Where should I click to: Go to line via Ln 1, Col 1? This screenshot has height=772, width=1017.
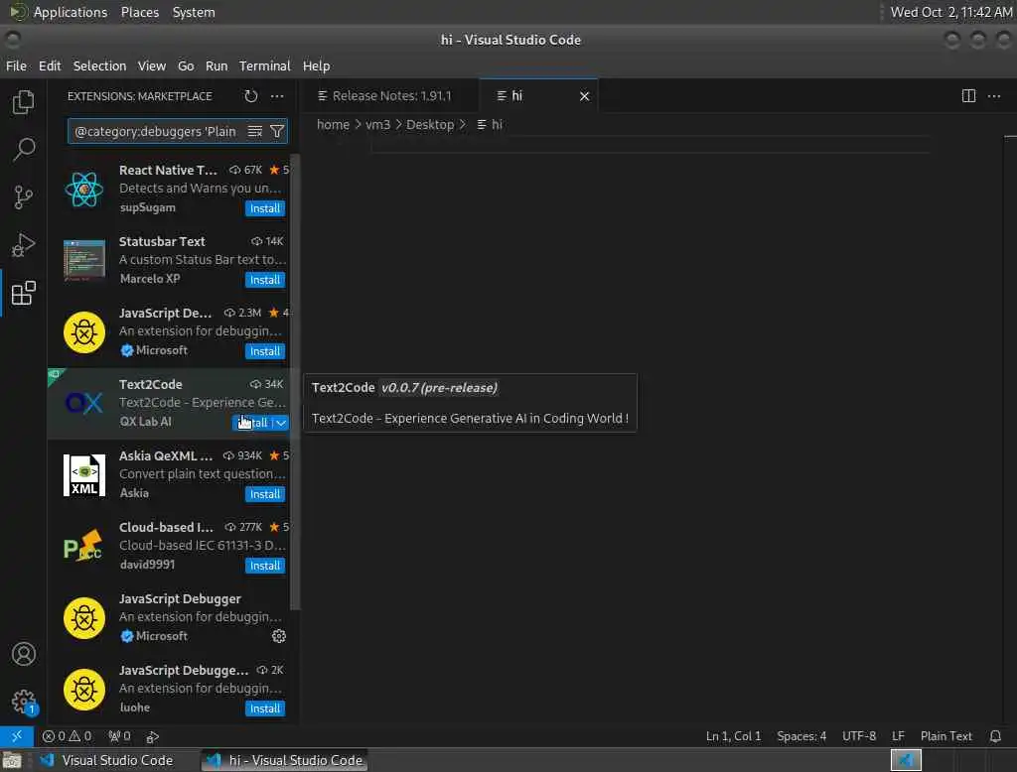point(733,736)
